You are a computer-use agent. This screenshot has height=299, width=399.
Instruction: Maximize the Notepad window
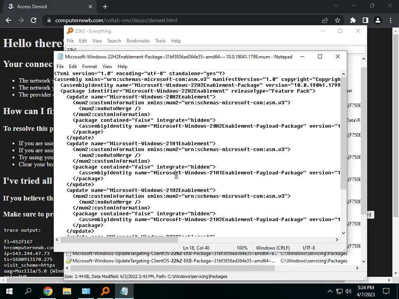point(320,56)
